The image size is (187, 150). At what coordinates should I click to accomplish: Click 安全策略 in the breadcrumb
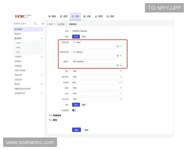(61, 24)
